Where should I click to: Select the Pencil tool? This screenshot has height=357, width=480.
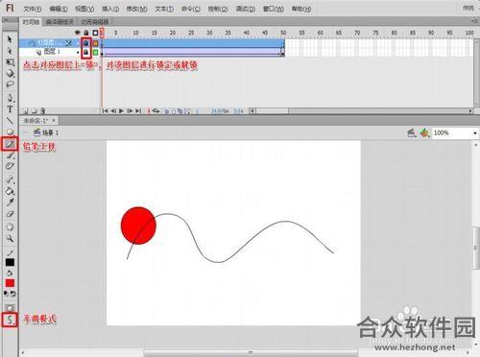click(10, 144)
